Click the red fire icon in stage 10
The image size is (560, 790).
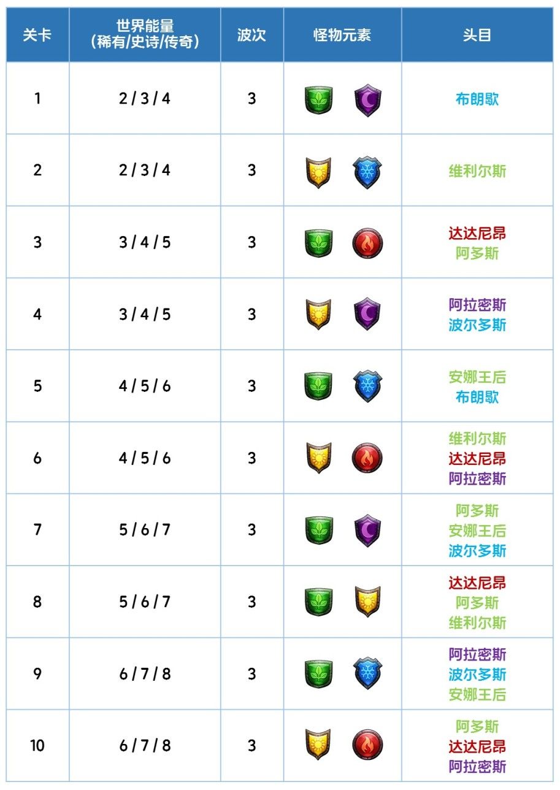pos(367,745)
